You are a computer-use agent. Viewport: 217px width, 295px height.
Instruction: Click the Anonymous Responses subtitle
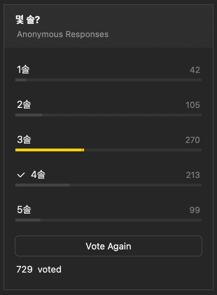coord(63,34)
